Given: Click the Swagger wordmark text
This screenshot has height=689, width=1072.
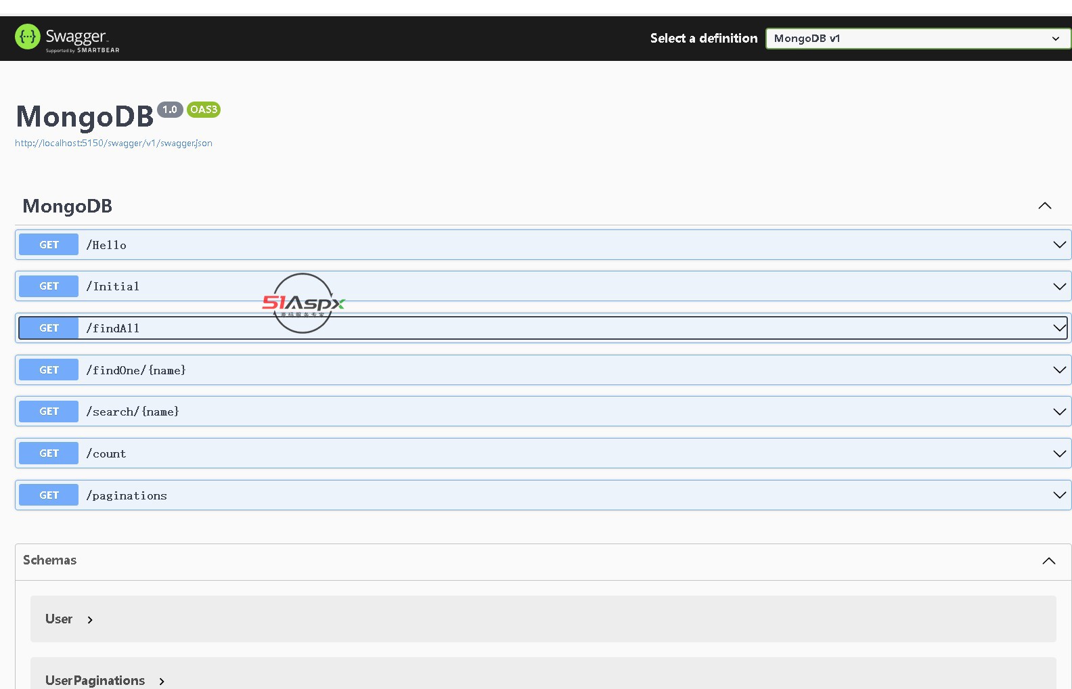Looking at the screenshot, I should [x=76, y=36].
